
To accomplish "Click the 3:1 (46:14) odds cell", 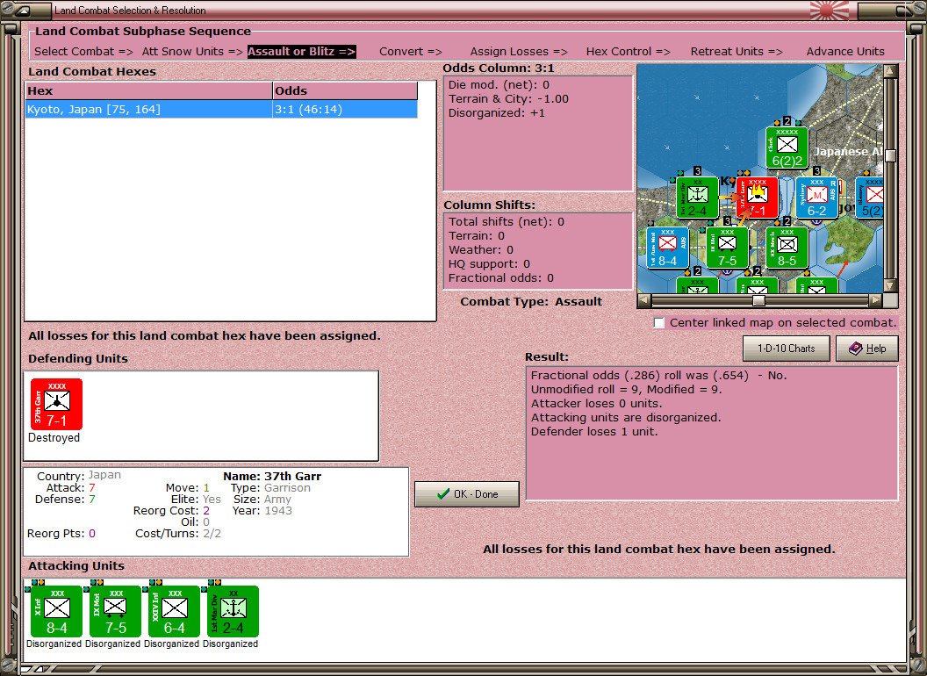I will (345, 110).
